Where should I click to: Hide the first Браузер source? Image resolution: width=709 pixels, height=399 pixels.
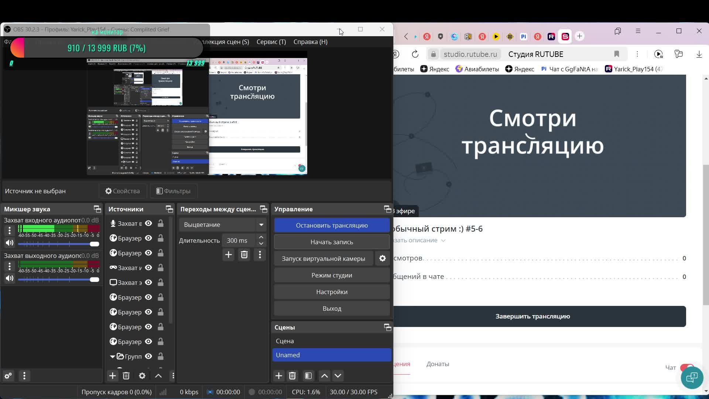(x=148, y=238)
